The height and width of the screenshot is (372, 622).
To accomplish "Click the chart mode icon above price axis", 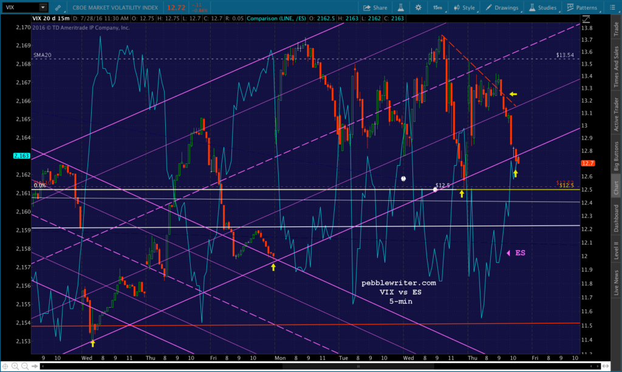I will 586,19.
